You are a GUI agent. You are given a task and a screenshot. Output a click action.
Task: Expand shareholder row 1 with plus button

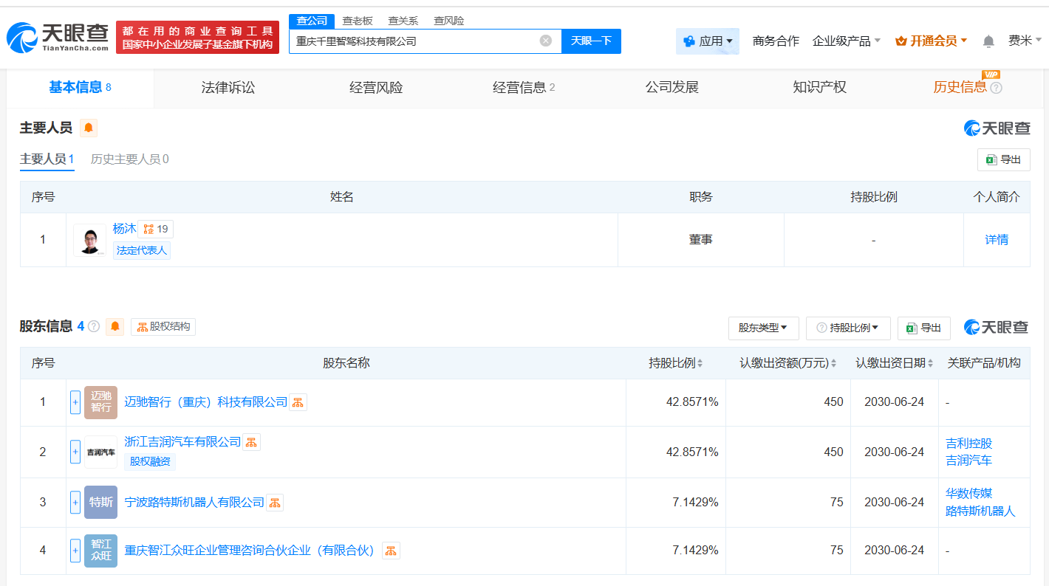75,402
